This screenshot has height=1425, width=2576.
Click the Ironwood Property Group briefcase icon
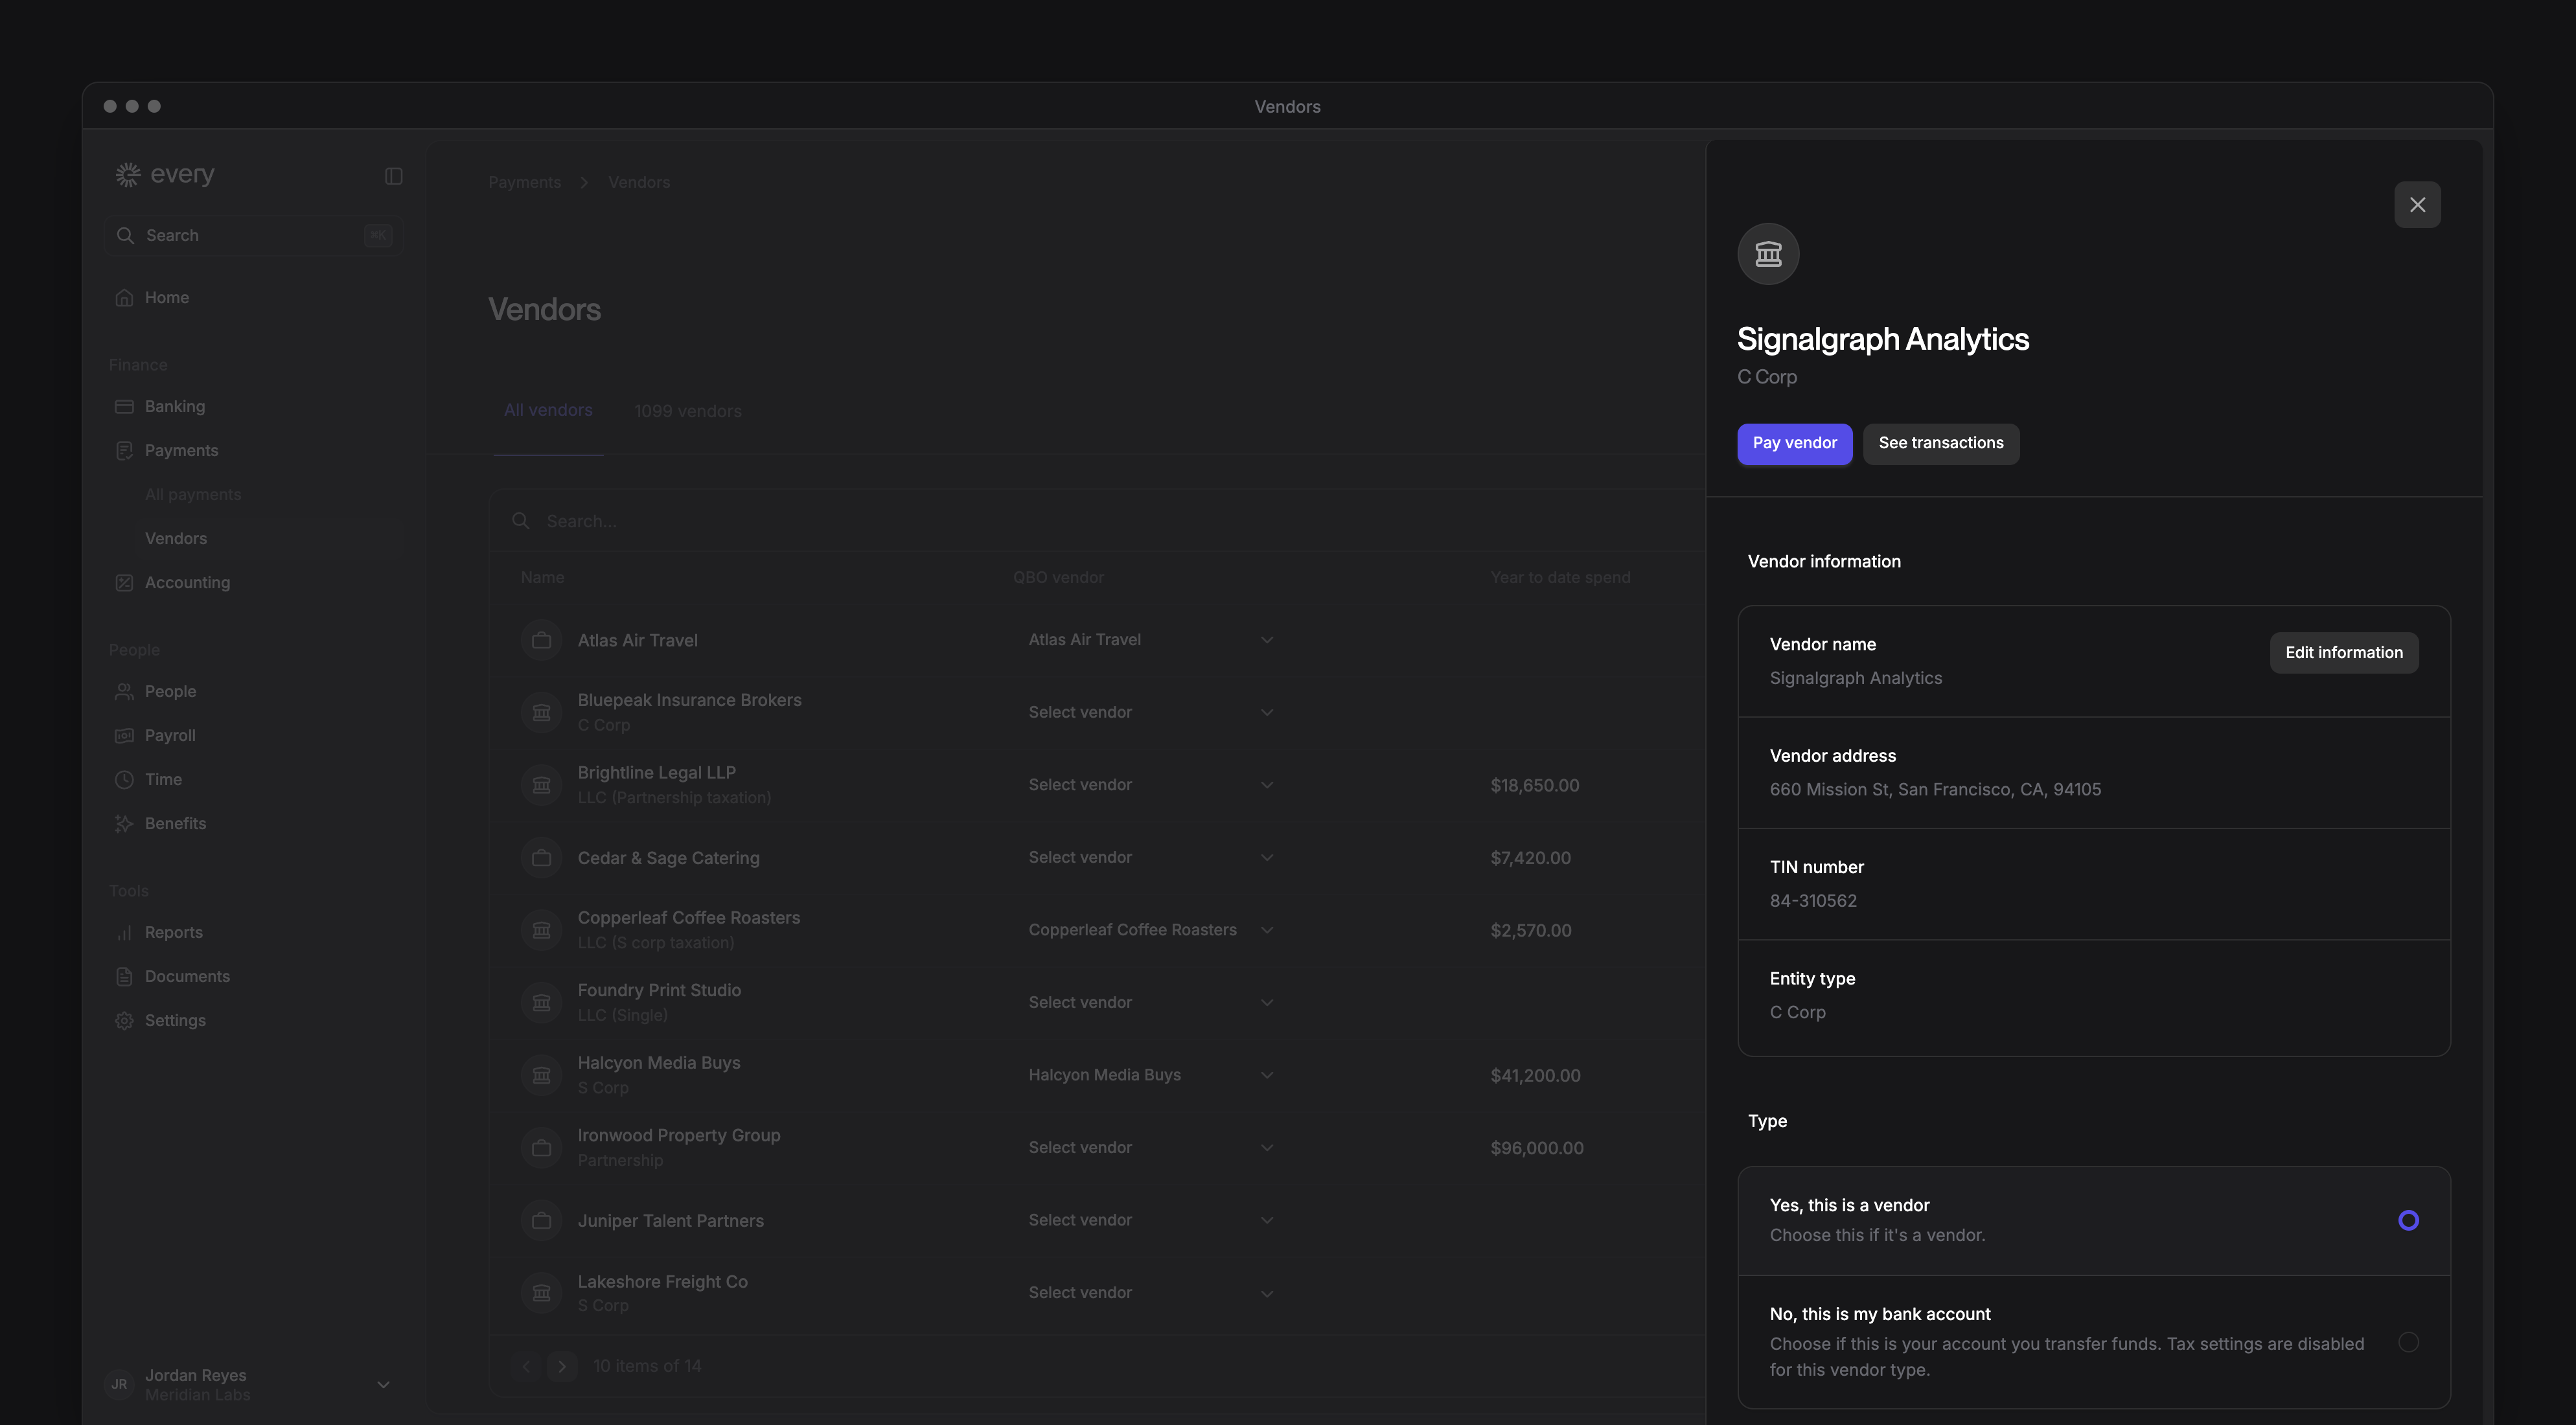[541, 1147]
